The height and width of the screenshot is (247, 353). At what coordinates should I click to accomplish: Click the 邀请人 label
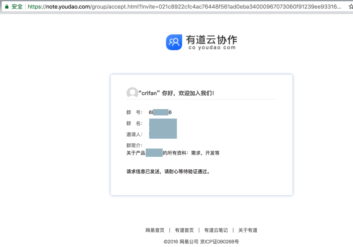click(x=134, y=135)
